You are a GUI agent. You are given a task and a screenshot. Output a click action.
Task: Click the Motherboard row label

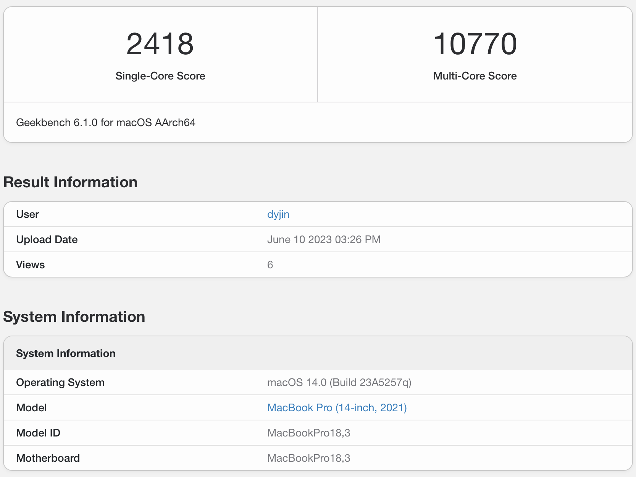point(48,458)
